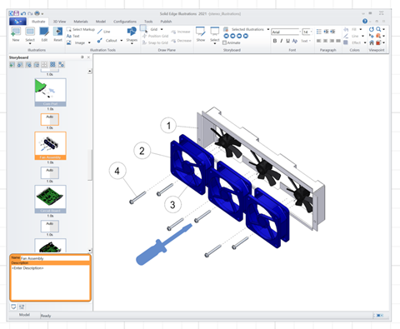400x329 pixels.
Task: Toggle Bold font formatting
Action: click(x=275, y=41)
